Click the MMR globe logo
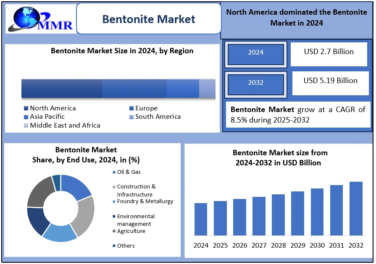Viewport: 376px width, 264px height. click(39, 19)
